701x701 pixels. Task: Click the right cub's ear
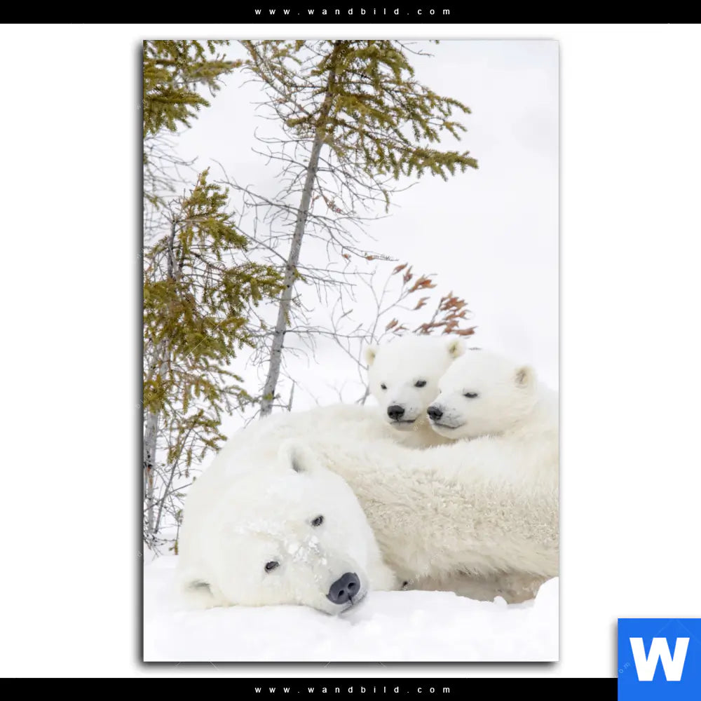coord(524,377)
